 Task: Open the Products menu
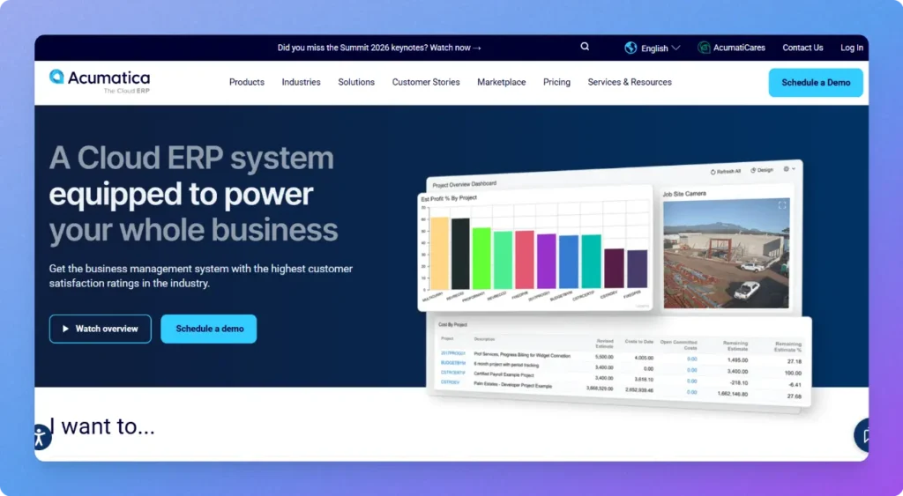(x=247, y=82)
